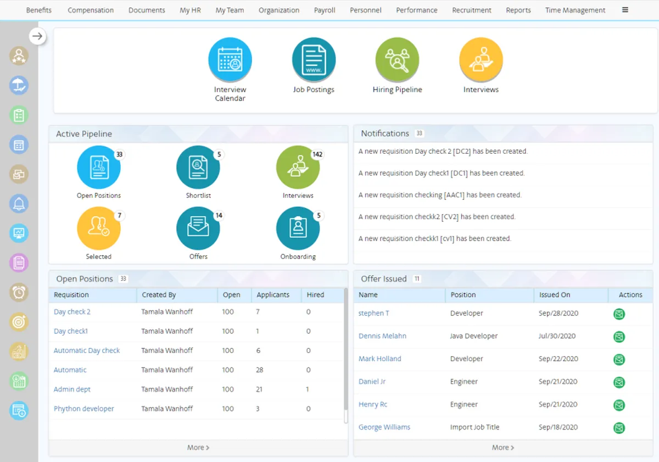Expand More under Offer Issued
This screenshot has height=462, width=659.
503,448
